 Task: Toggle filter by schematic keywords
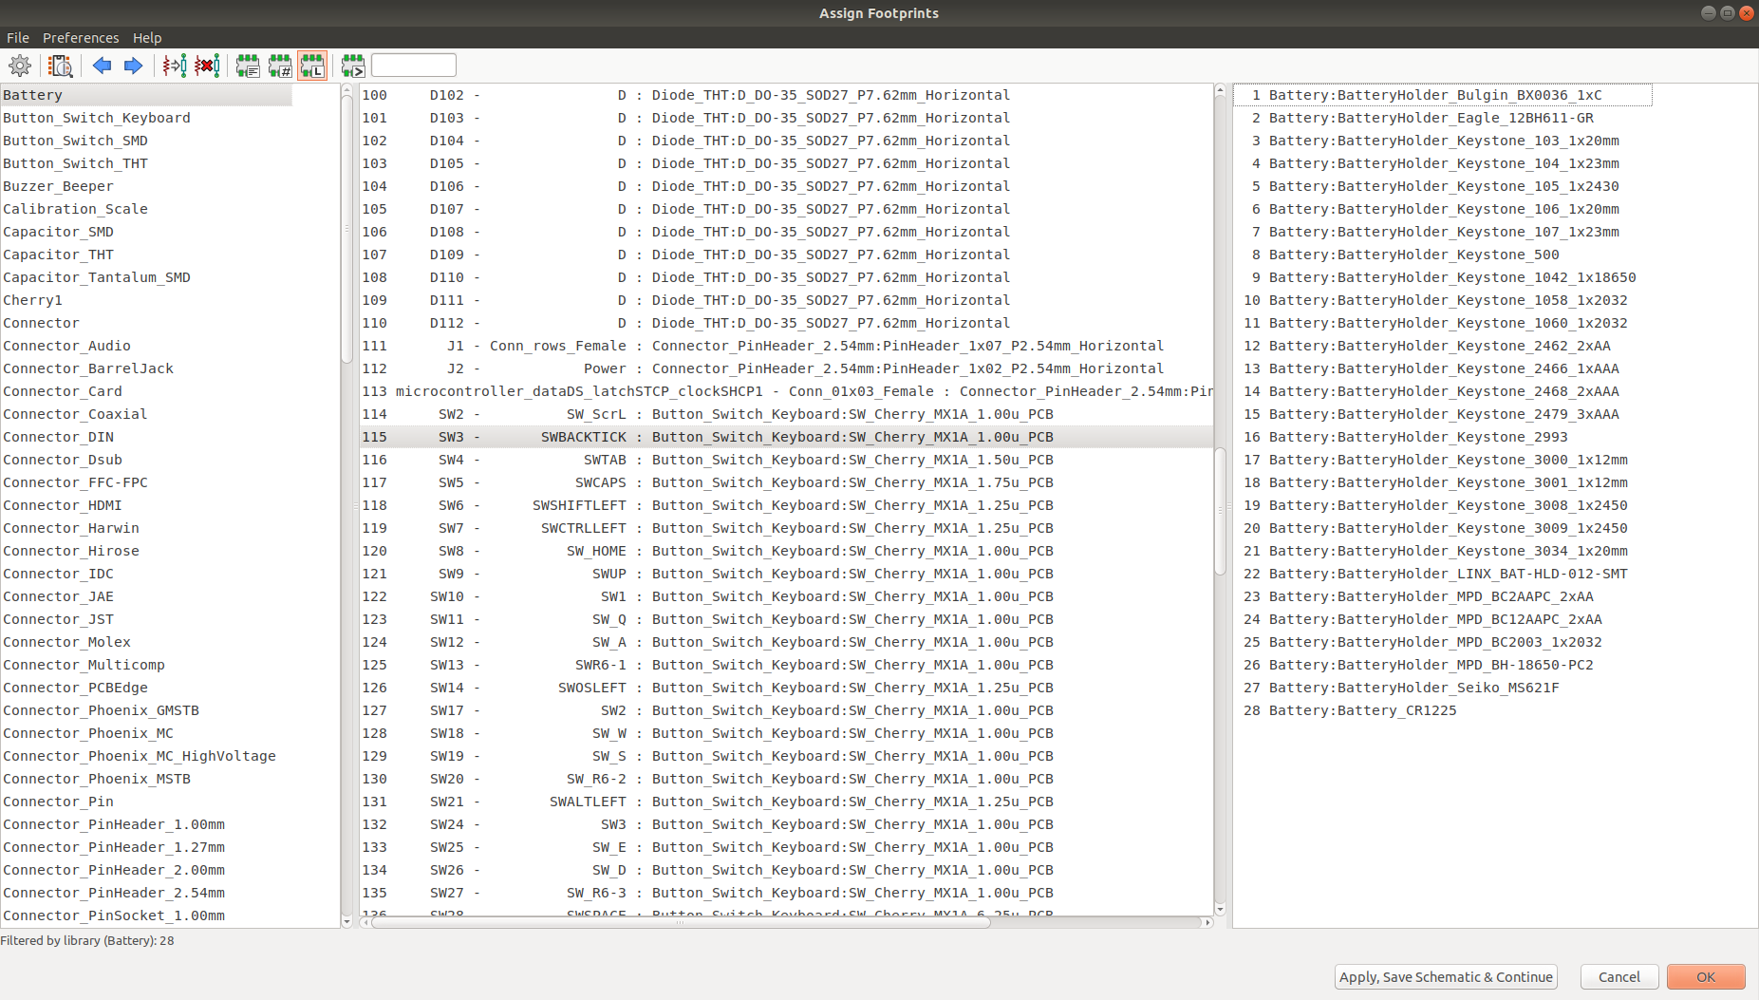248,66
